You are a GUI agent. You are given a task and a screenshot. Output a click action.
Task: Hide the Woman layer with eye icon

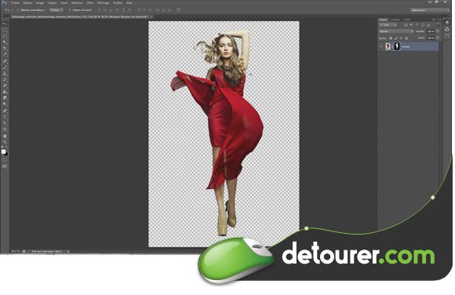pos(381,46)
